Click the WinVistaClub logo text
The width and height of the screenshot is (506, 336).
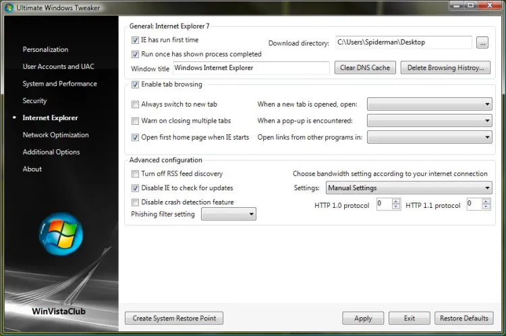coord(59,312)
